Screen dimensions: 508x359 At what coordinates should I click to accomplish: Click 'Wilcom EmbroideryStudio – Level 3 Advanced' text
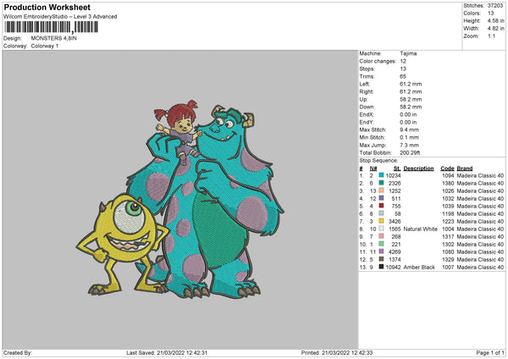(x=60, y=17)
